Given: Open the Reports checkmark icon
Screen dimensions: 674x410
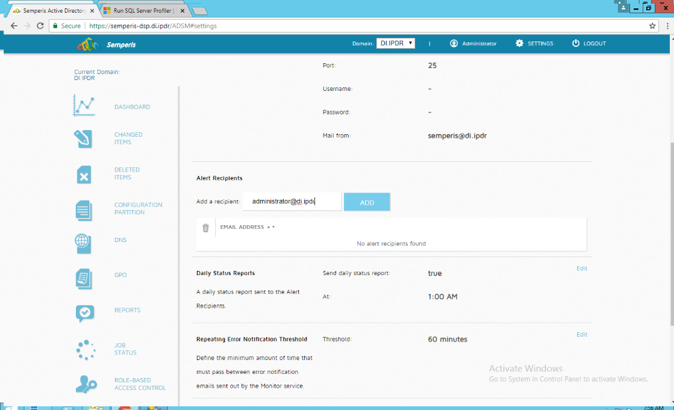Looking at the screenshot, I should (84, 312).
